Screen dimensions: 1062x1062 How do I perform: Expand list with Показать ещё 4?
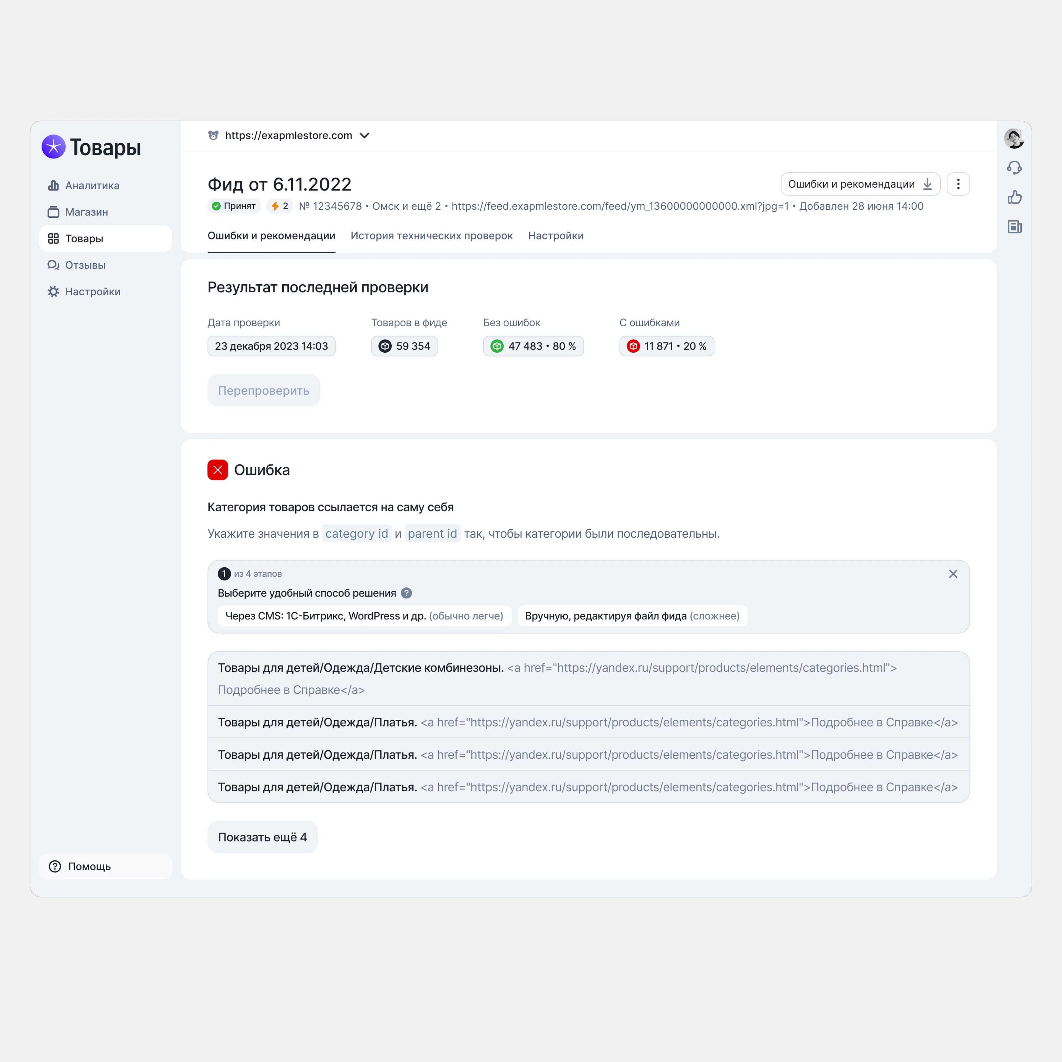(262, 837)
